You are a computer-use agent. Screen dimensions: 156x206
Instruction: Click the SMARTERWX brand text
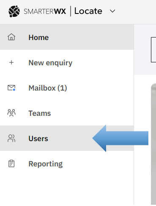click(x=45, y=11)
